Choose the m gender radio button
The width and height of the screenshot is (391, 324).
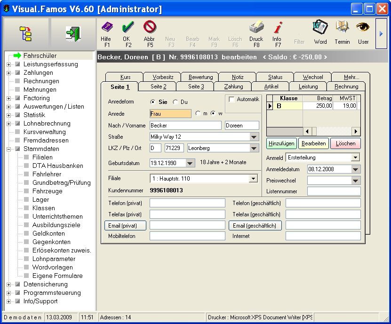[198, 113]
